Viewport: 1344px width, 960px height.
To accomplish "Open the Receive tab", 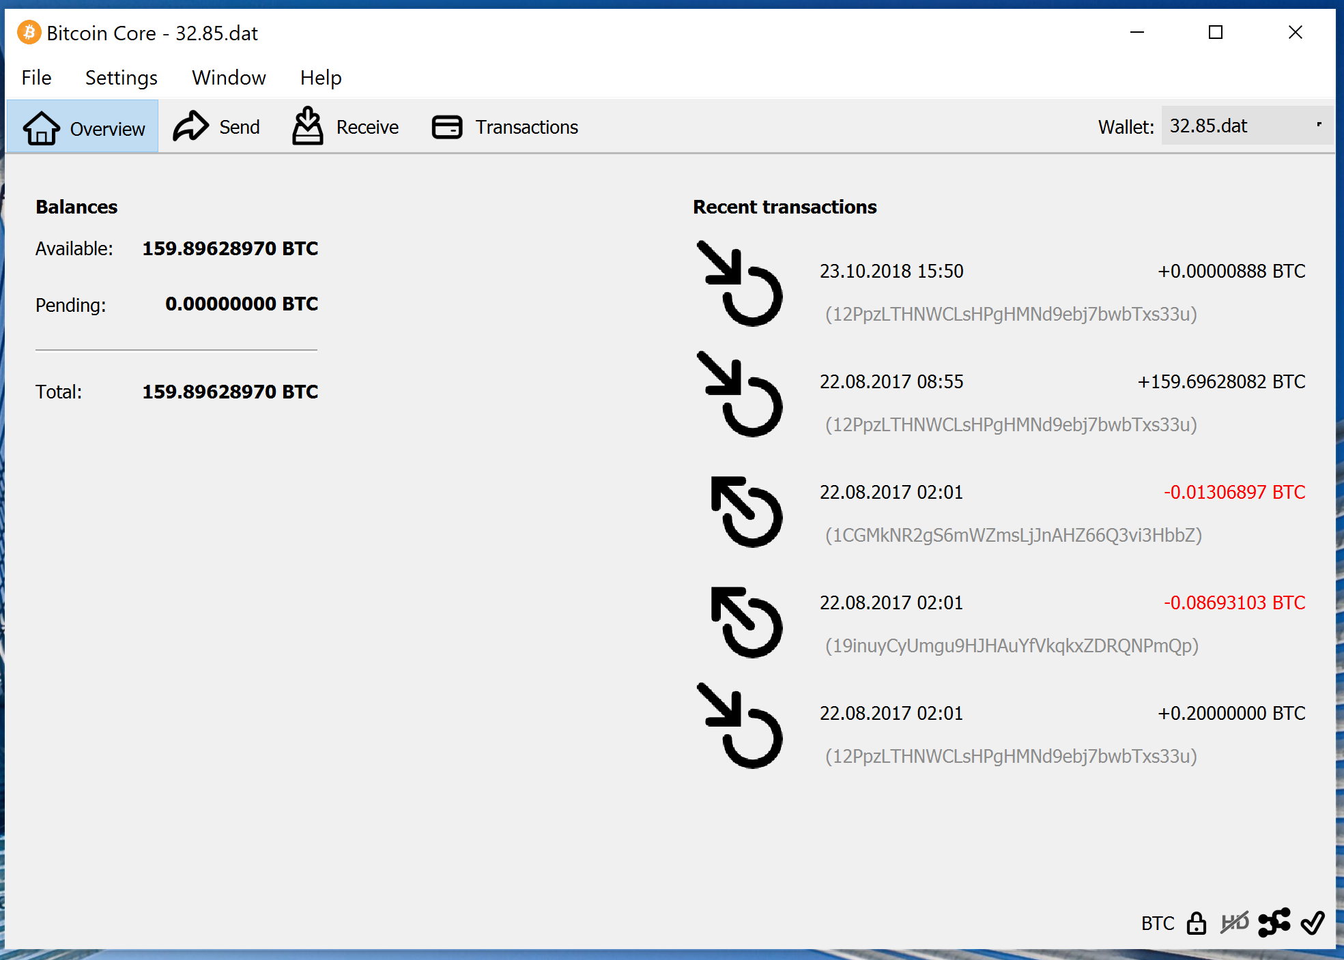I will click(x=367, y=127).
